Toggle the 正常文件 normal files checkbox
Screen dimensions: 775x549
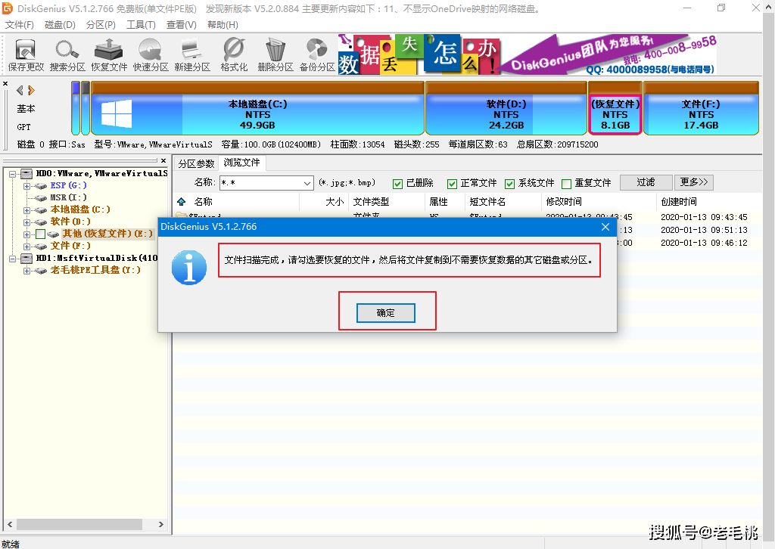coord(452,184)
